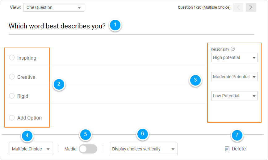
Task: Toggle the Media switch on
Action: point(88,149)
